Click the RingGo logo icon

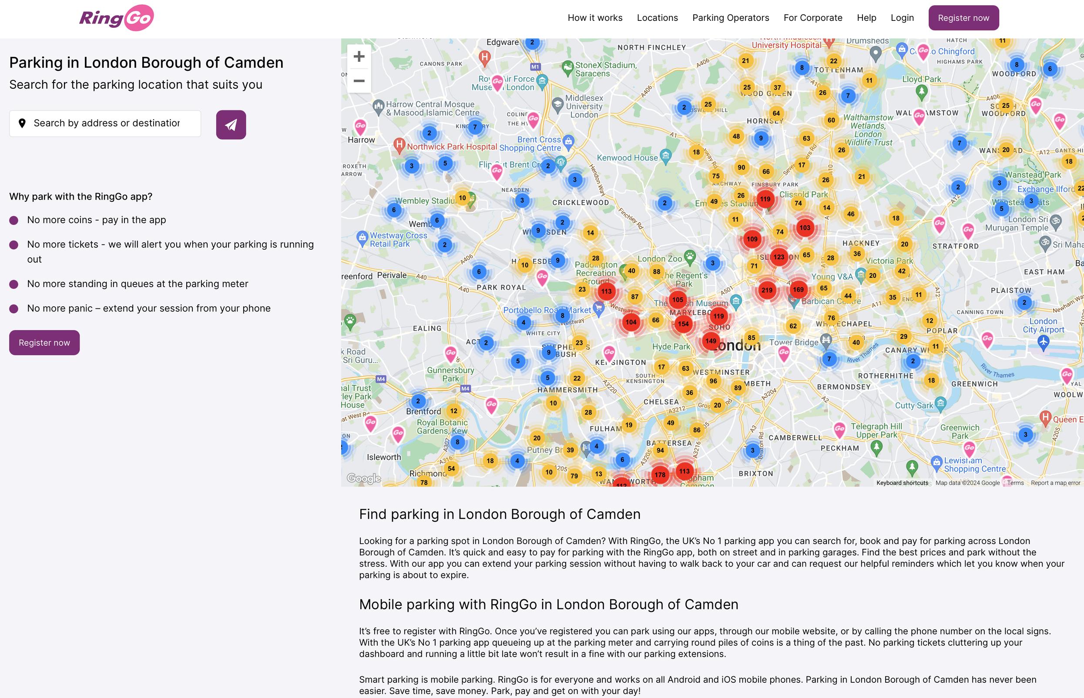click(118, 17)
